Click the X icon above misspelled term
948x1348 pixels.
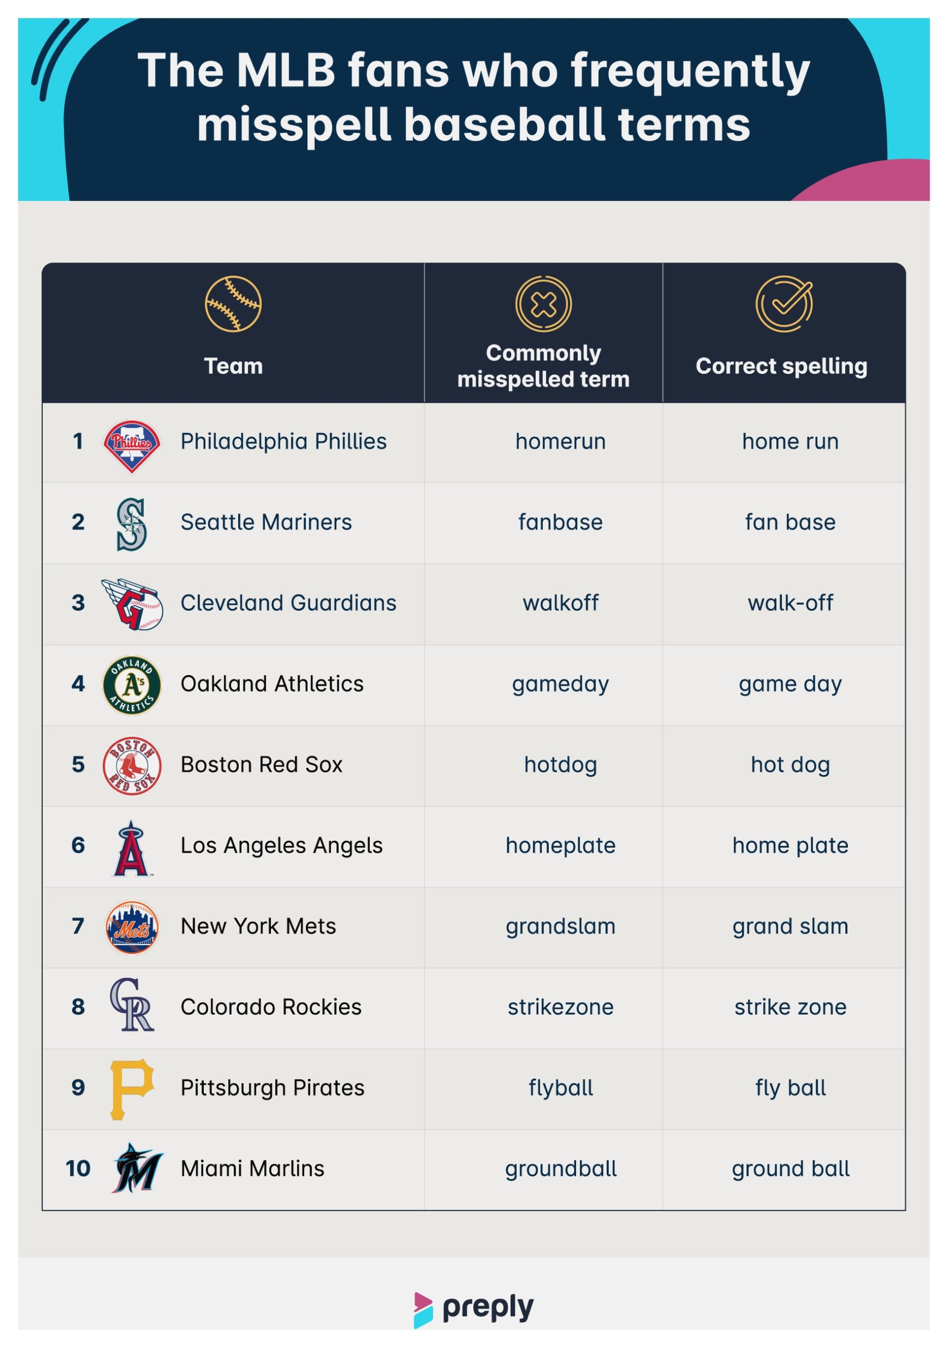click(544, 304)
